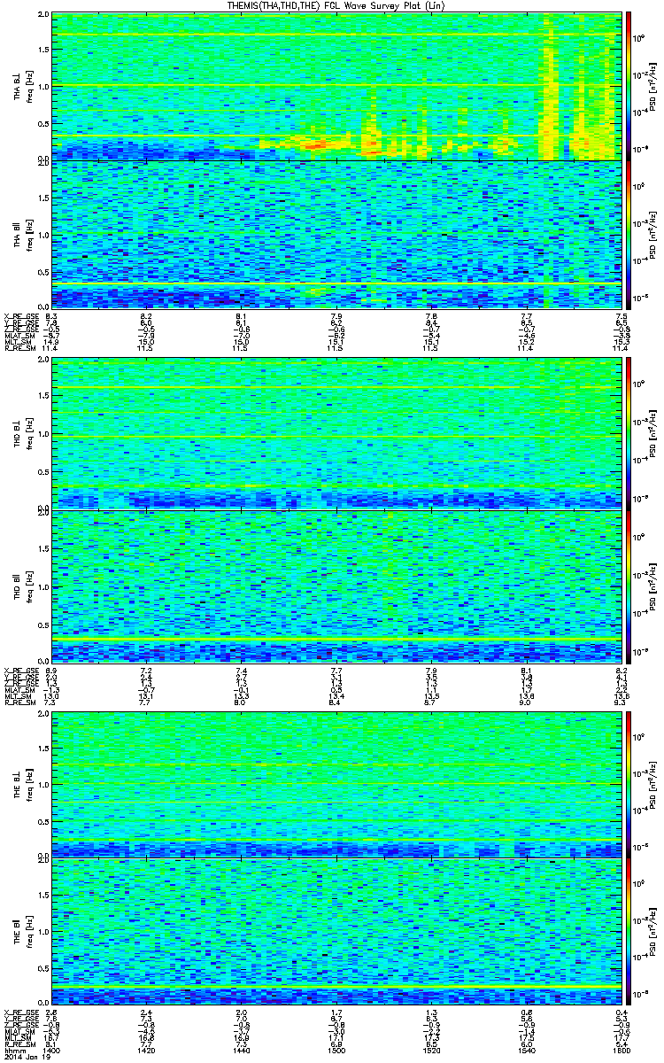Screen dimensions: 664x1063
Task: Click the color bar beside THE B-perpendicular panel
Action: pos(629,783)
